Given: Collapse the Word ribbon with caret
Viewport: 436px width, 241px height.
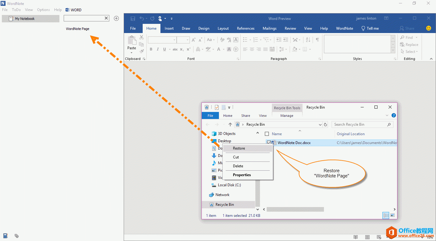Looking at the screenshot, I should click(431, 59).
